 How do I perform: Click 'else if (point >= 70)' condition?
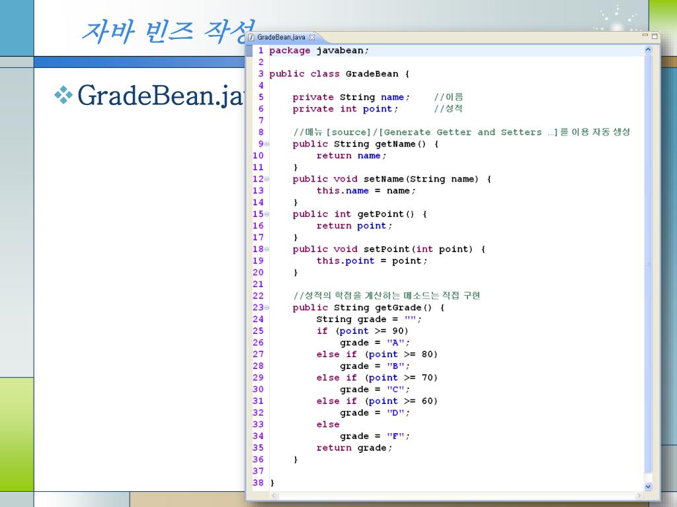[377, 378]
